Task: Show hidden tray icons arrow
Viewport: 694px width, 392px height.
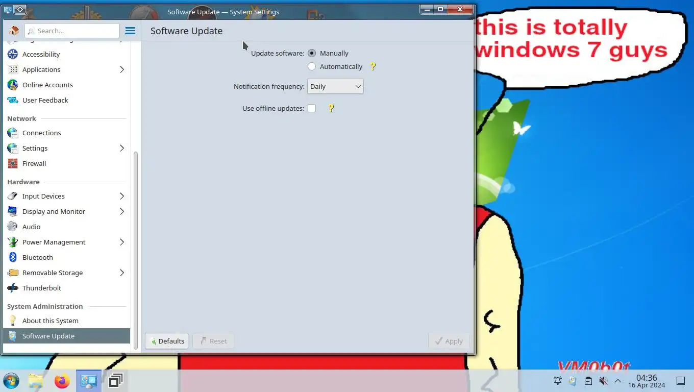Action: 618,381
